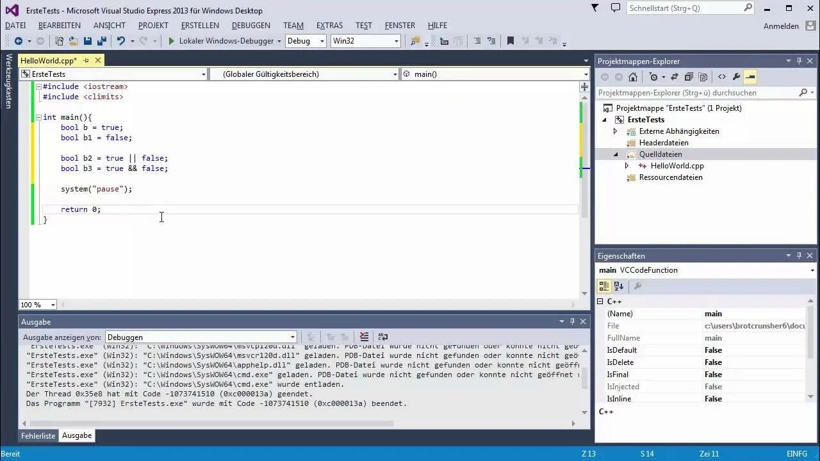Clear all output with the red X list icon

pyautogui.click(x=364, y=337)
